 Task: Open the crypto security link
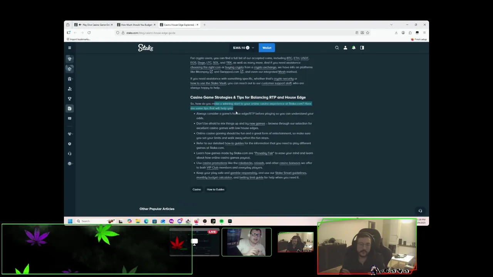(x=283, y=78)
